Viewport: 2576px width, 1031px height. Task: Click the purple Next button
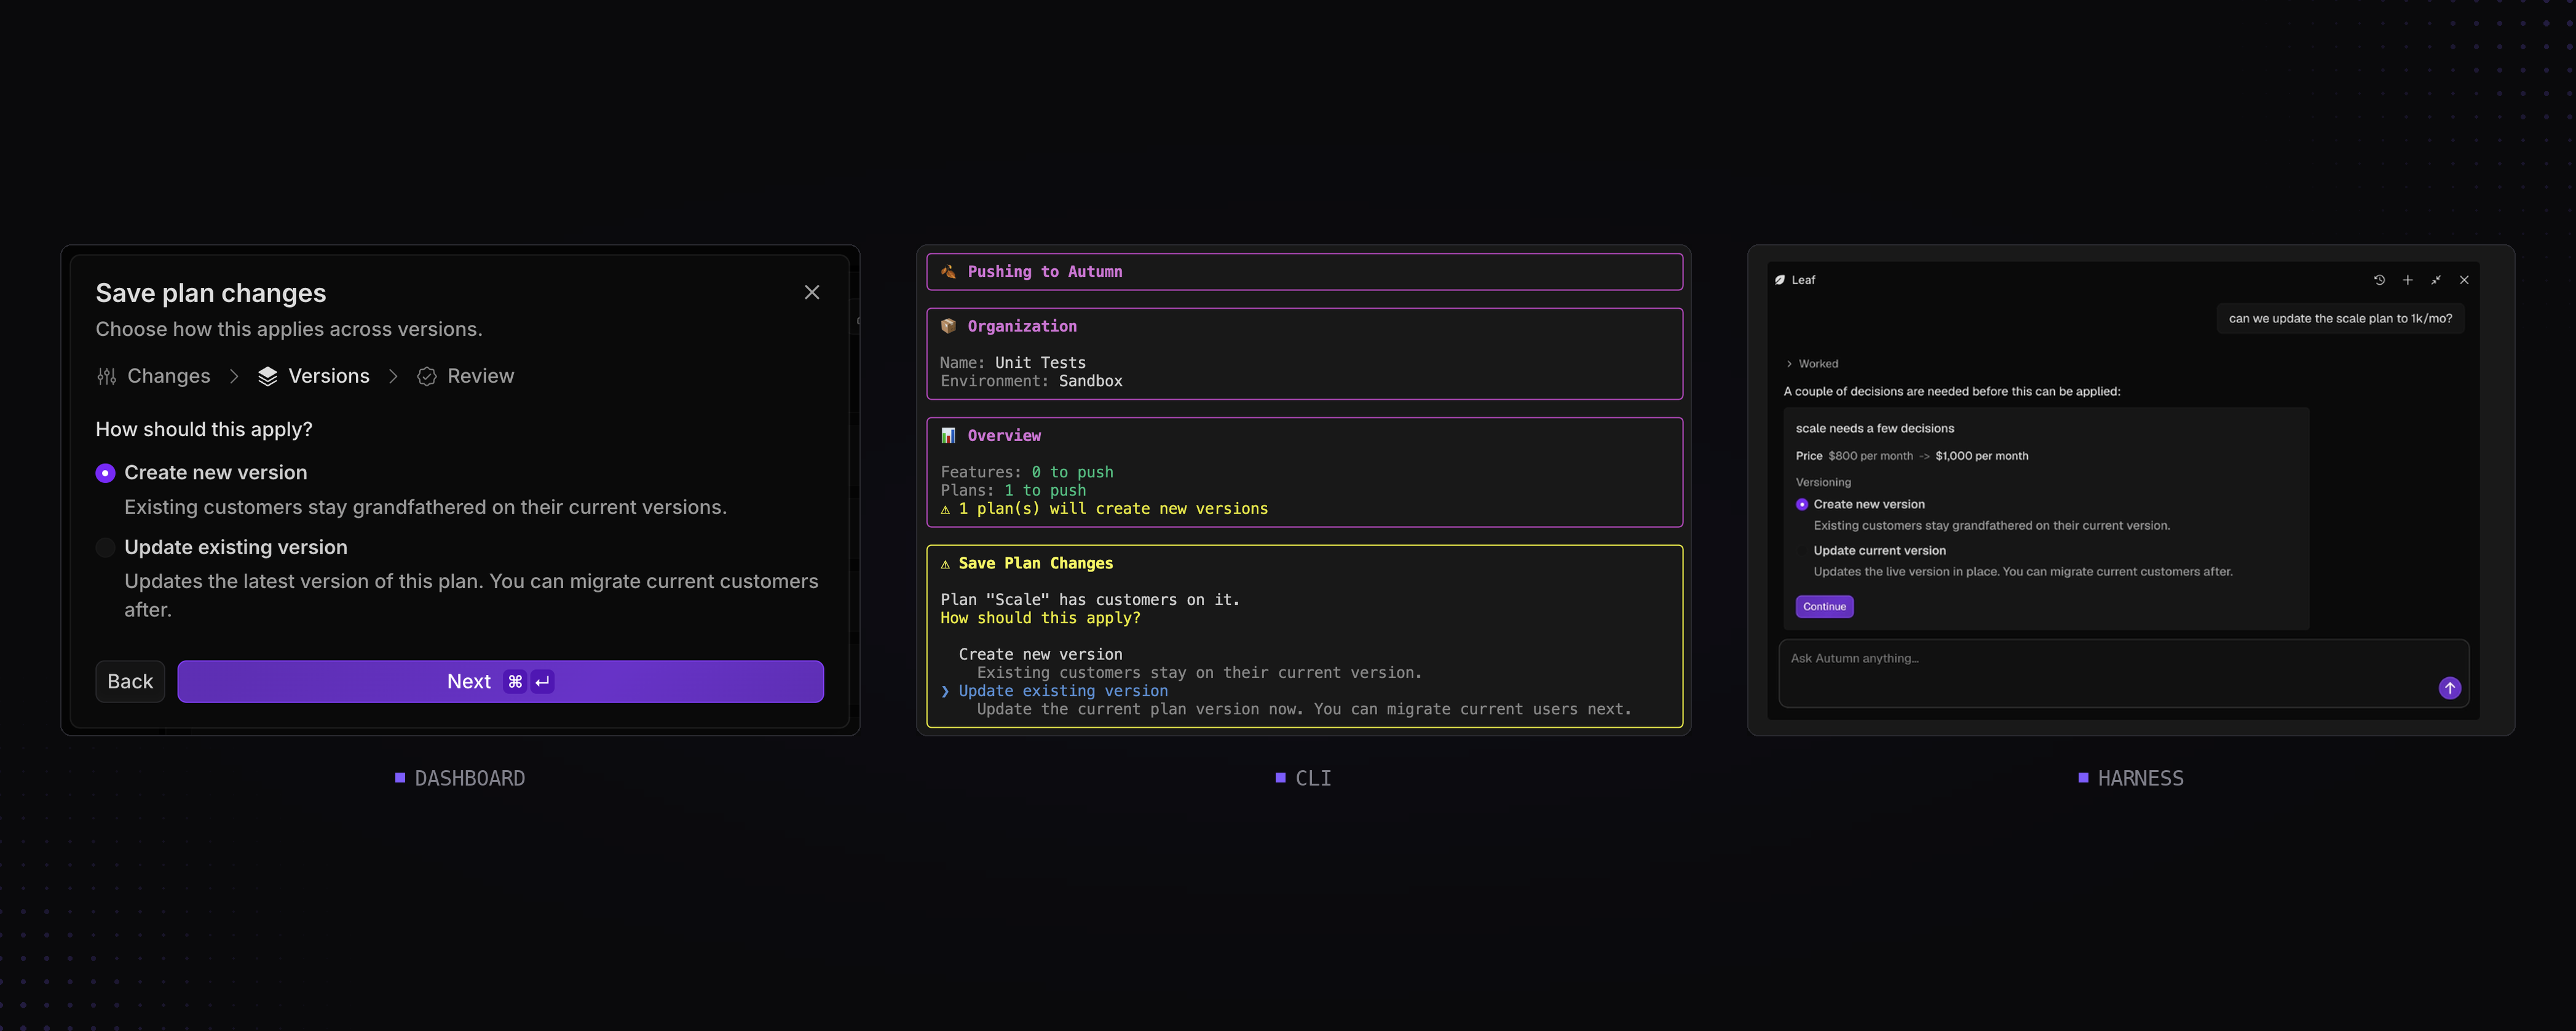[501, 682]
